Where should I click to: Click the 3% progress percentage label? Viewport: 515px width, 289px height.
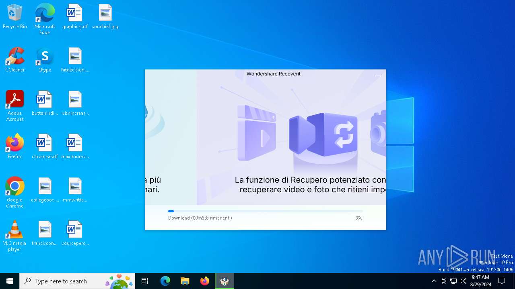[x=359, y=218]
